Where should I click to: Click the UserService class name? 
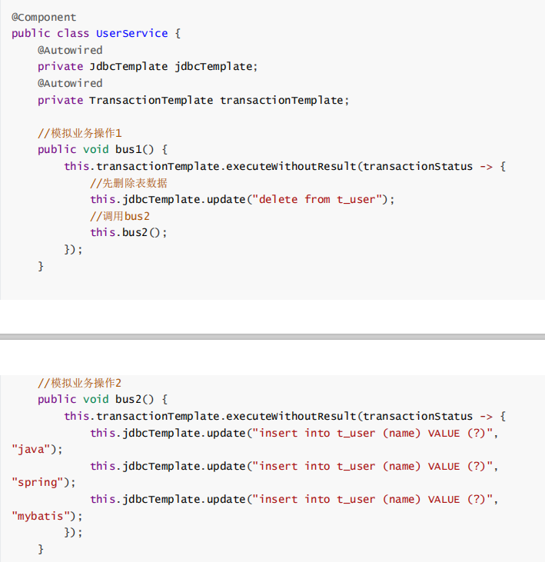coord(131,33)
